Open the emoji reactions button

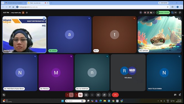point(92,95)
